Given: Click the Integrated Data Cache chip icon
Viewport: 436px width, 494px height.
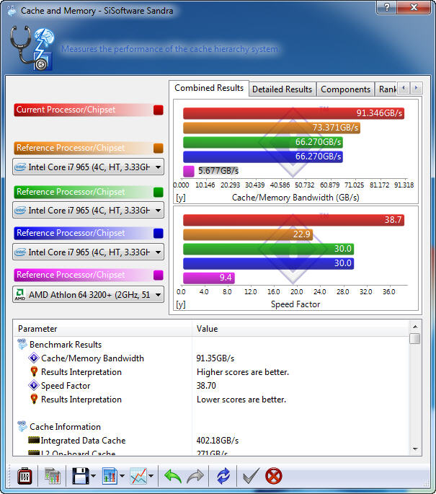Looking at the screenshot, I should point(34,440).
